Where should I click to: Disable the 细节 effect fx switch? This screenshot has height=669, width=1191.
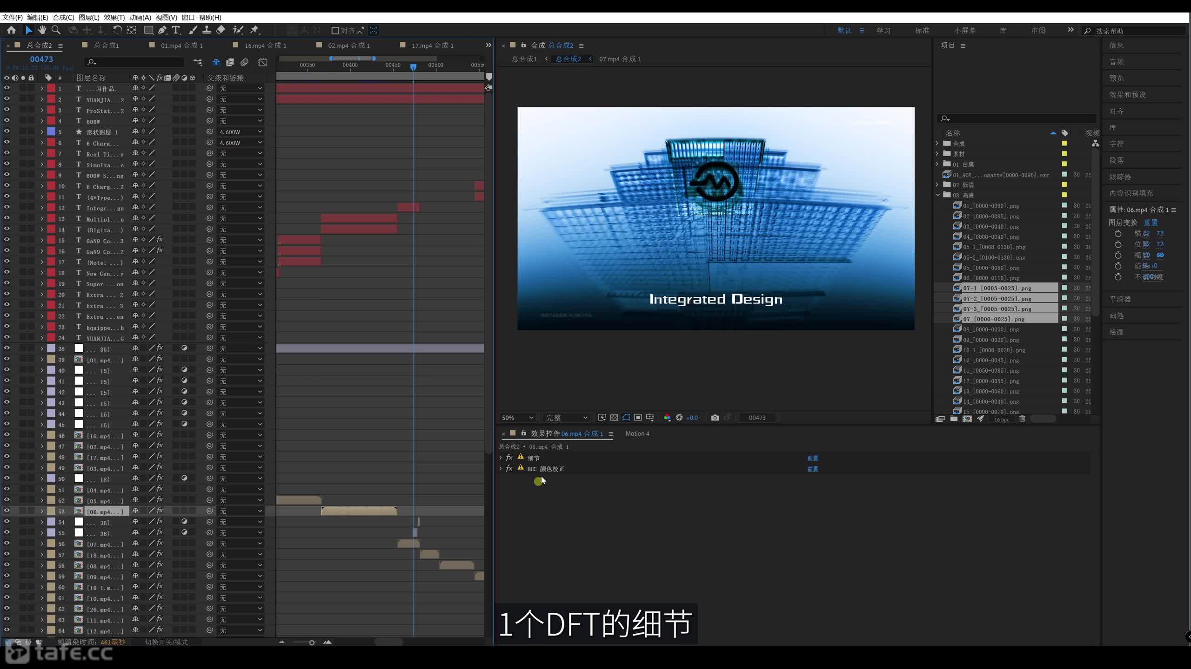509,458
